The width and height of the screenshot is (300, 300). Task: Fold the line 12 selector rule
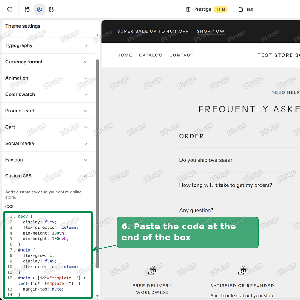point(15,279)
